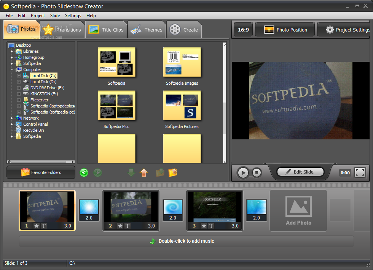The width and height of the screenshot is (373, 270).
Task: Select Recycle Bin in folder tree
Action: point(33,130)
